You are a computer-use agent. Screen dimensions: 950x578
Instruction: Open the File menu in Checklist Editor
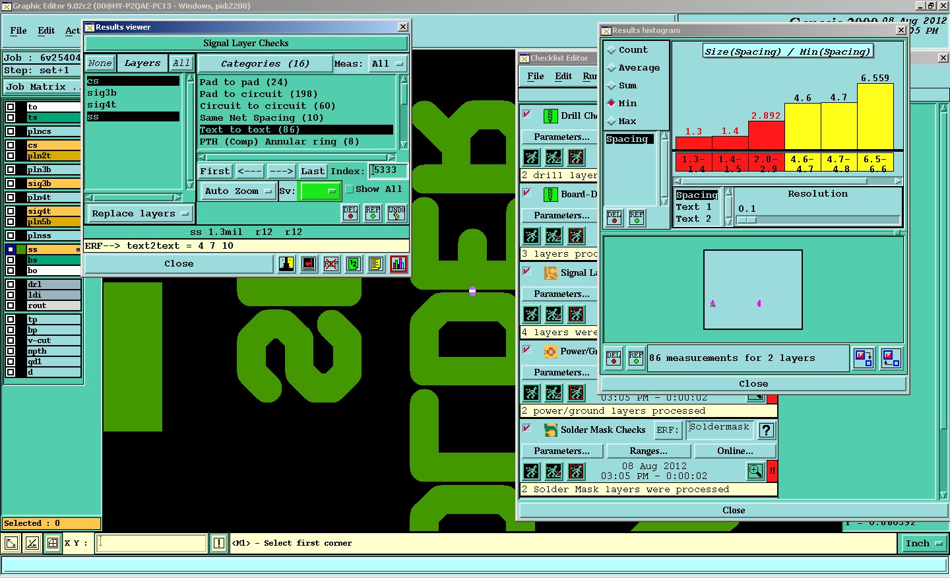[x=536, y=77]
